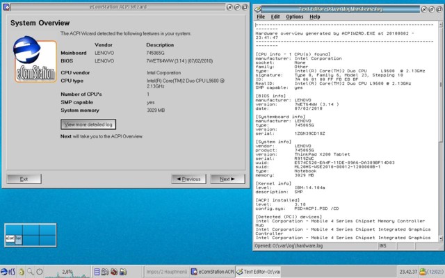
Task: Click the Text Editor scrollbar down arrow
Action: coord(441,238)
